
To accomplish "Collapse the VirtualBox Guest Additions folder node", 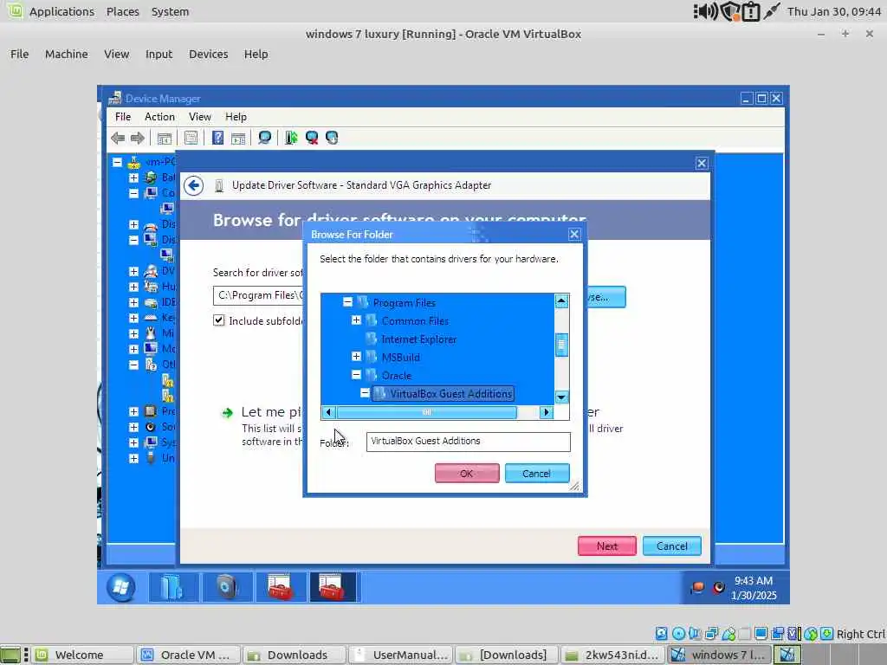I will coord(365,393).
